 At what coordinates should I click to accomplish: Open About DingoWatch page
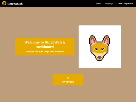125,4
